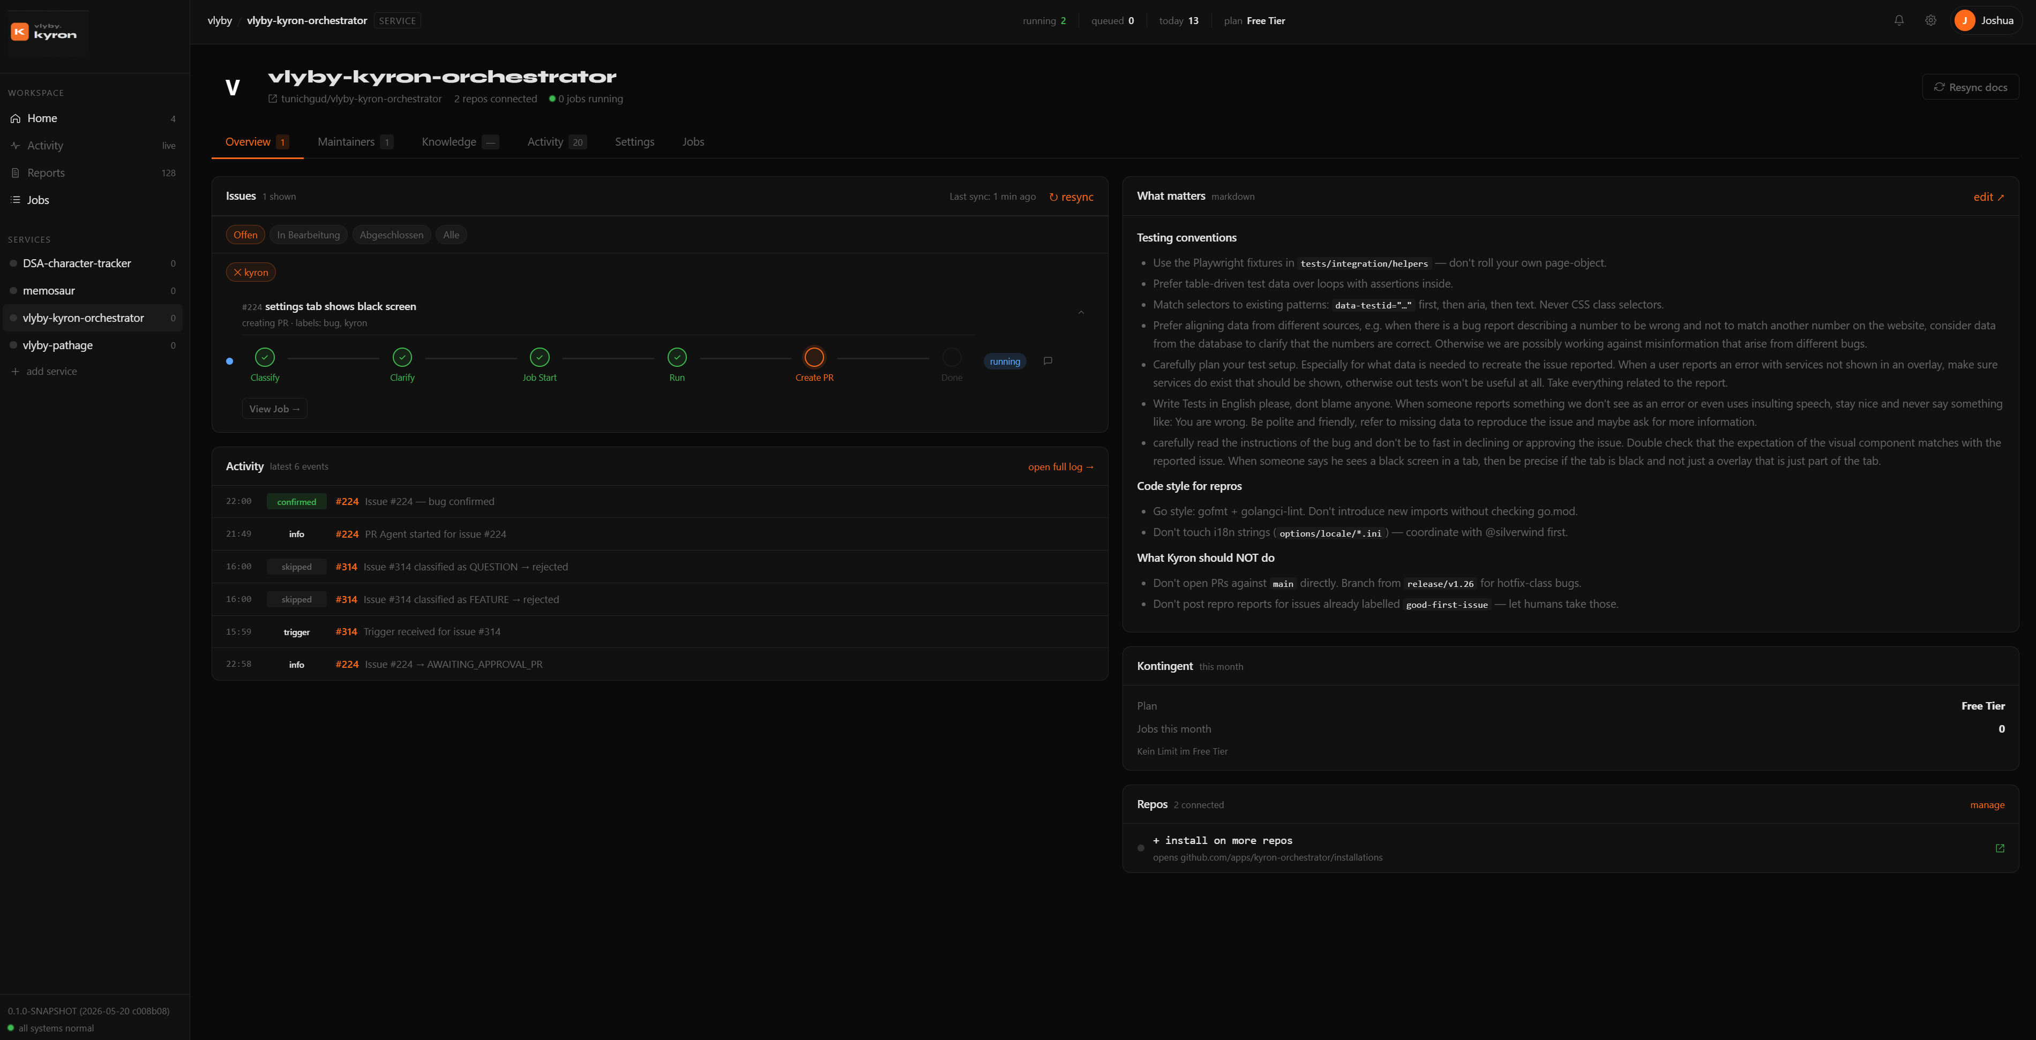Click #314 link in Trigger received row
The width and height of the screenshot is (2036, 1040).
tap(346, 632)
